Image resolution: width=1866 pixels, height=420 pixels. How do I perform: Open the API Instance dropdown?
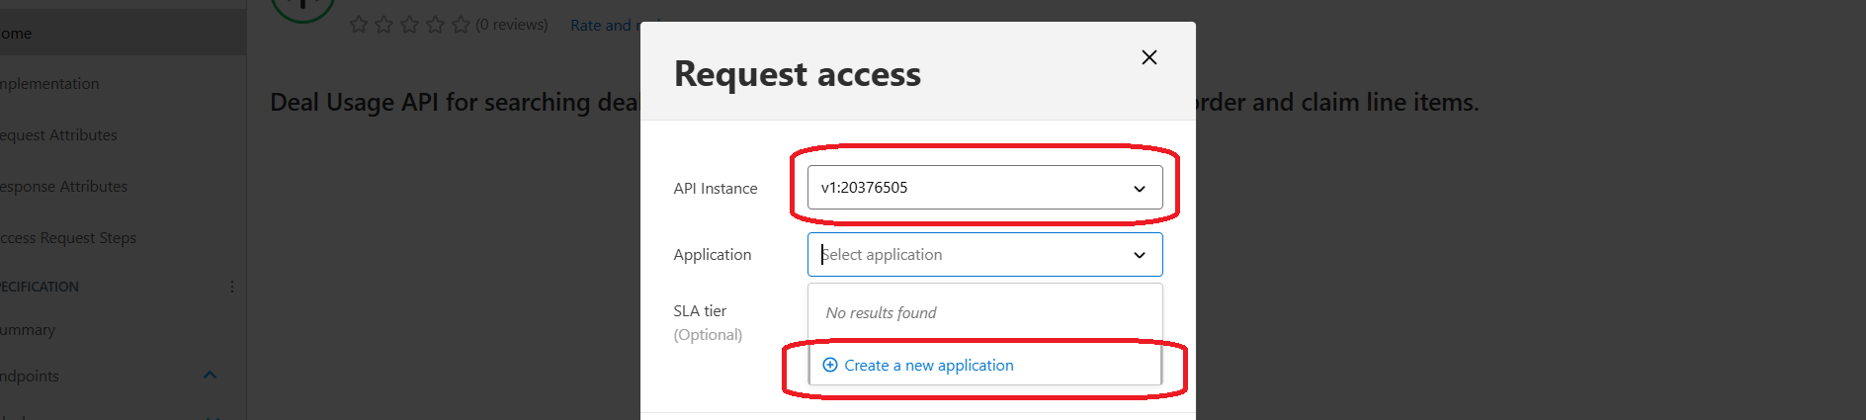(984, 188)
